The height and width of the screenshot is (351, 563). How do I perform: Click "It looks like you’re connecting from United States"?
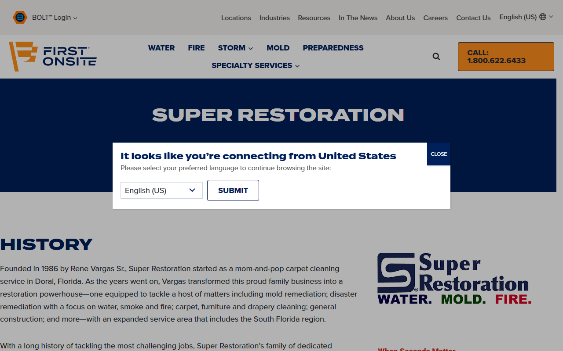258,156
